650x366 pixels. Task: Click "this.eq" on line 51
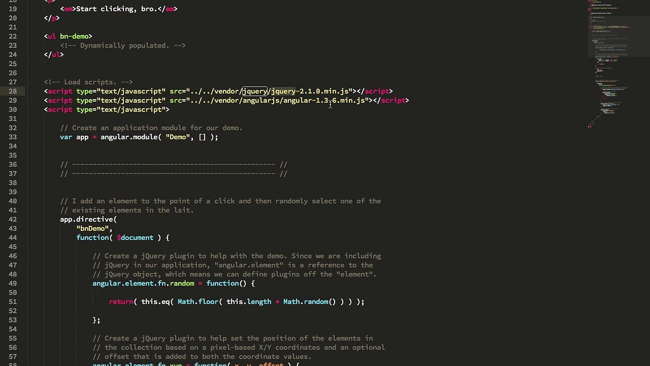coord(155,302)
